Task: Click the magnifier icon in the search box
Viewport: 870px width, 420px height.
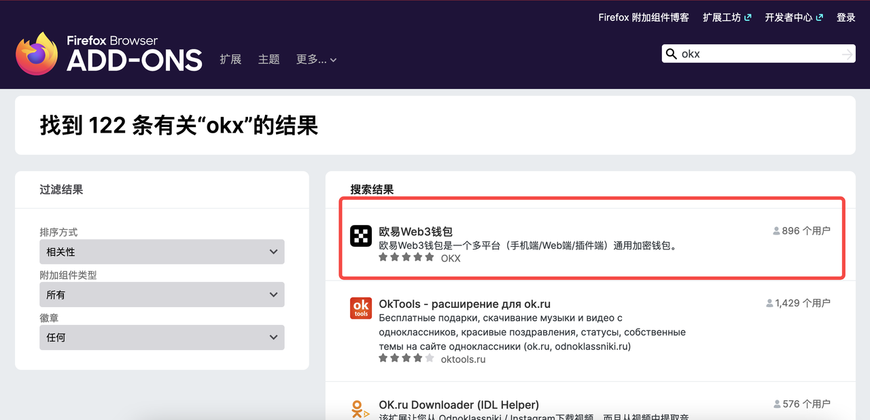Action: 671,53
